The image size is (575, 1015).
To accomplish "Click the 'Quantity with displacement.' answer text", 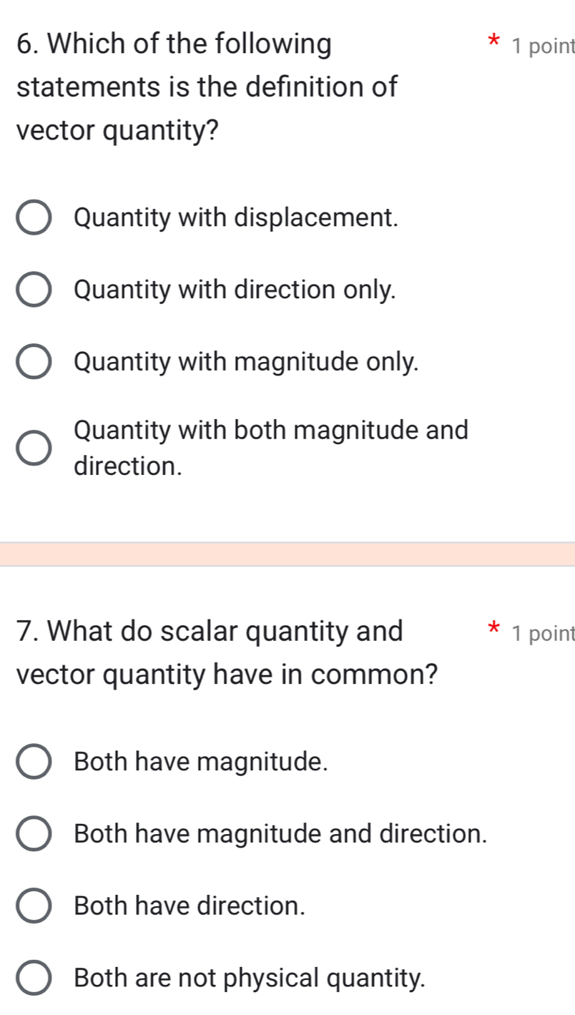I will click(236, 217).
